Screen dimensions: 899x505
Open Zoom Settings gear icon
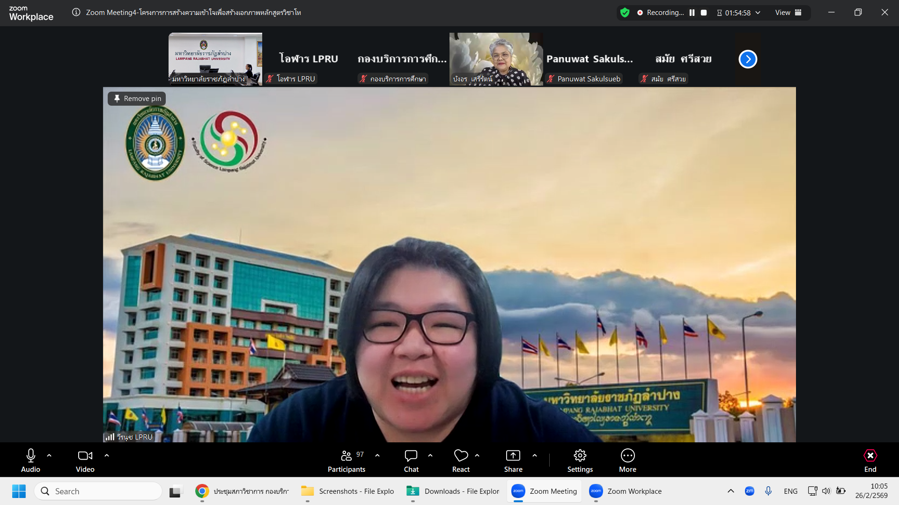tap(580, 456)
